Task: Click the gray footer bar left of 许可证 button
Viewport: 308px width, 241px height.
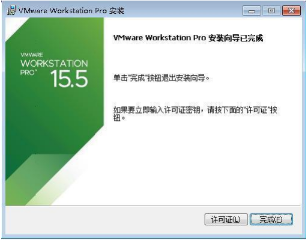Action: 104,219
